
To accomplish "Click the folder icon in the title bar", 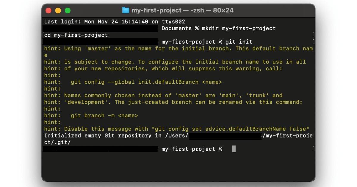I will (126, 10).
